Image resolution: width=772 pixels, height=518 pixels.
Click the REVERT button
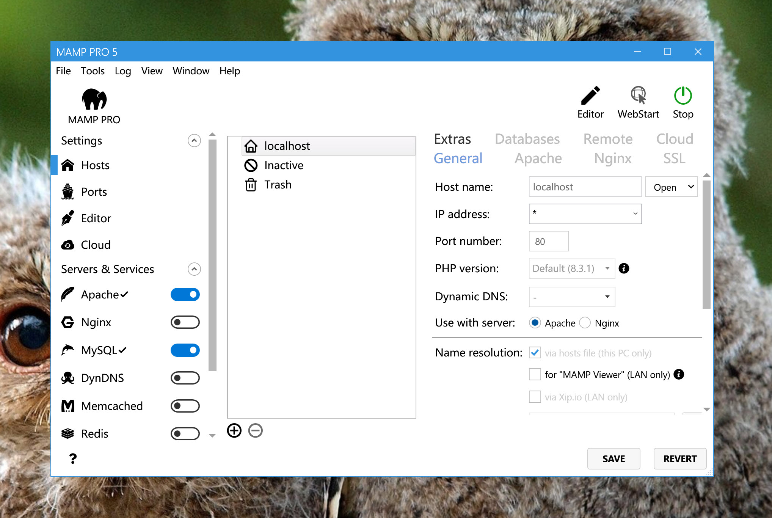coord(680,459)
